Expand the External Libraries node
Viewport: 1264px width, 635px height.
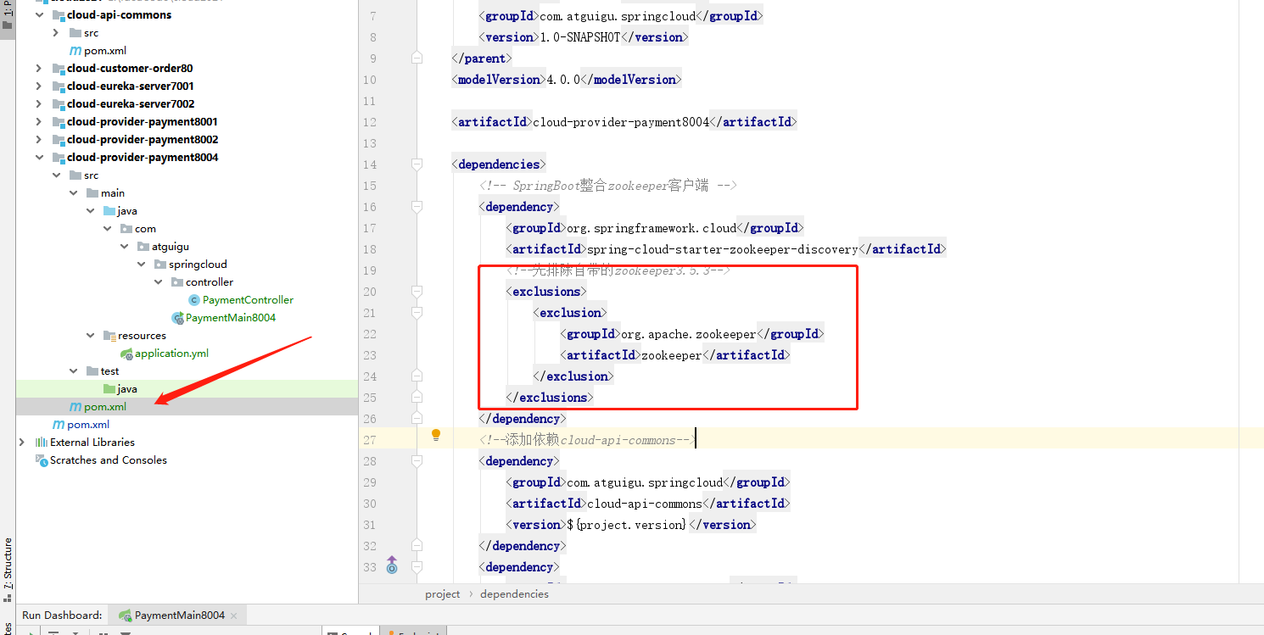22,443
